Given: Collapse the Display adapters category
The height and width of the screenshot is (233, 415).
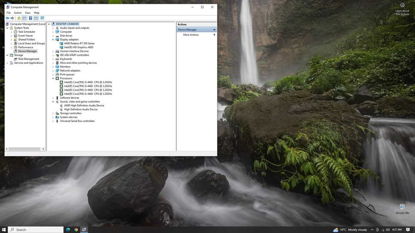Looking at the screenshot, I should click(x=53, y=40).
